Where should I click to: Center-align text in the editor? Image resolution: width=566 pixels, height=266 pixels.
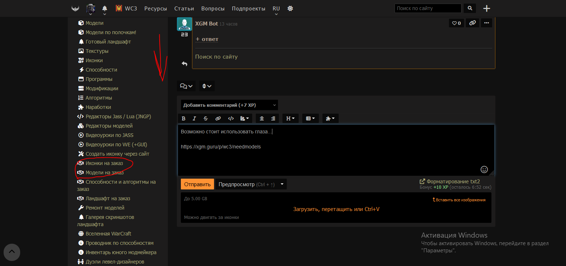[x=262, y=118]
